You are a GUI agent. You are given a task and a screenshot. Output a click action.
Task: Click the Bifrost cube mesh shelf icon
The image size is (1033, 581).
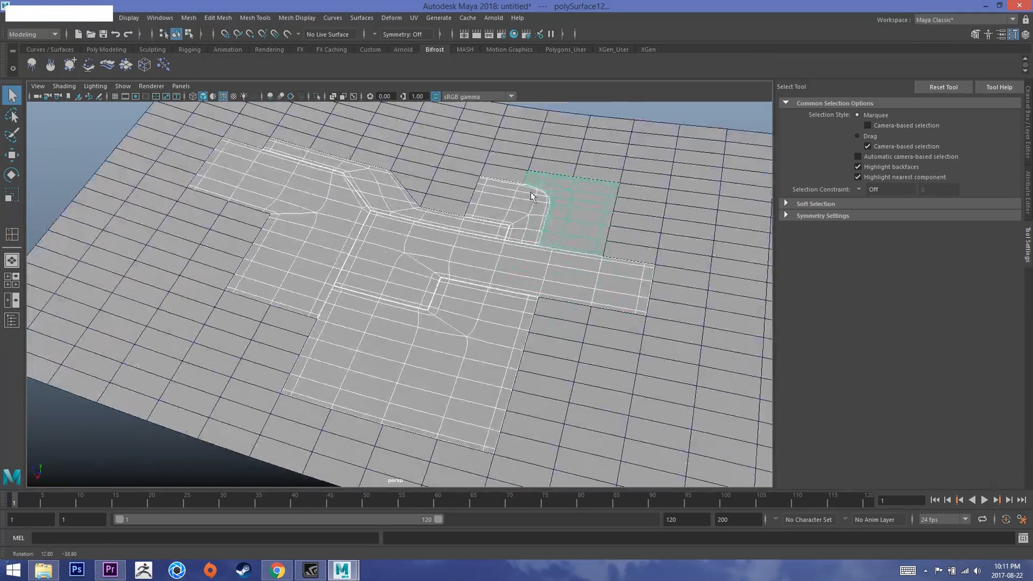(x=144, y=65)
